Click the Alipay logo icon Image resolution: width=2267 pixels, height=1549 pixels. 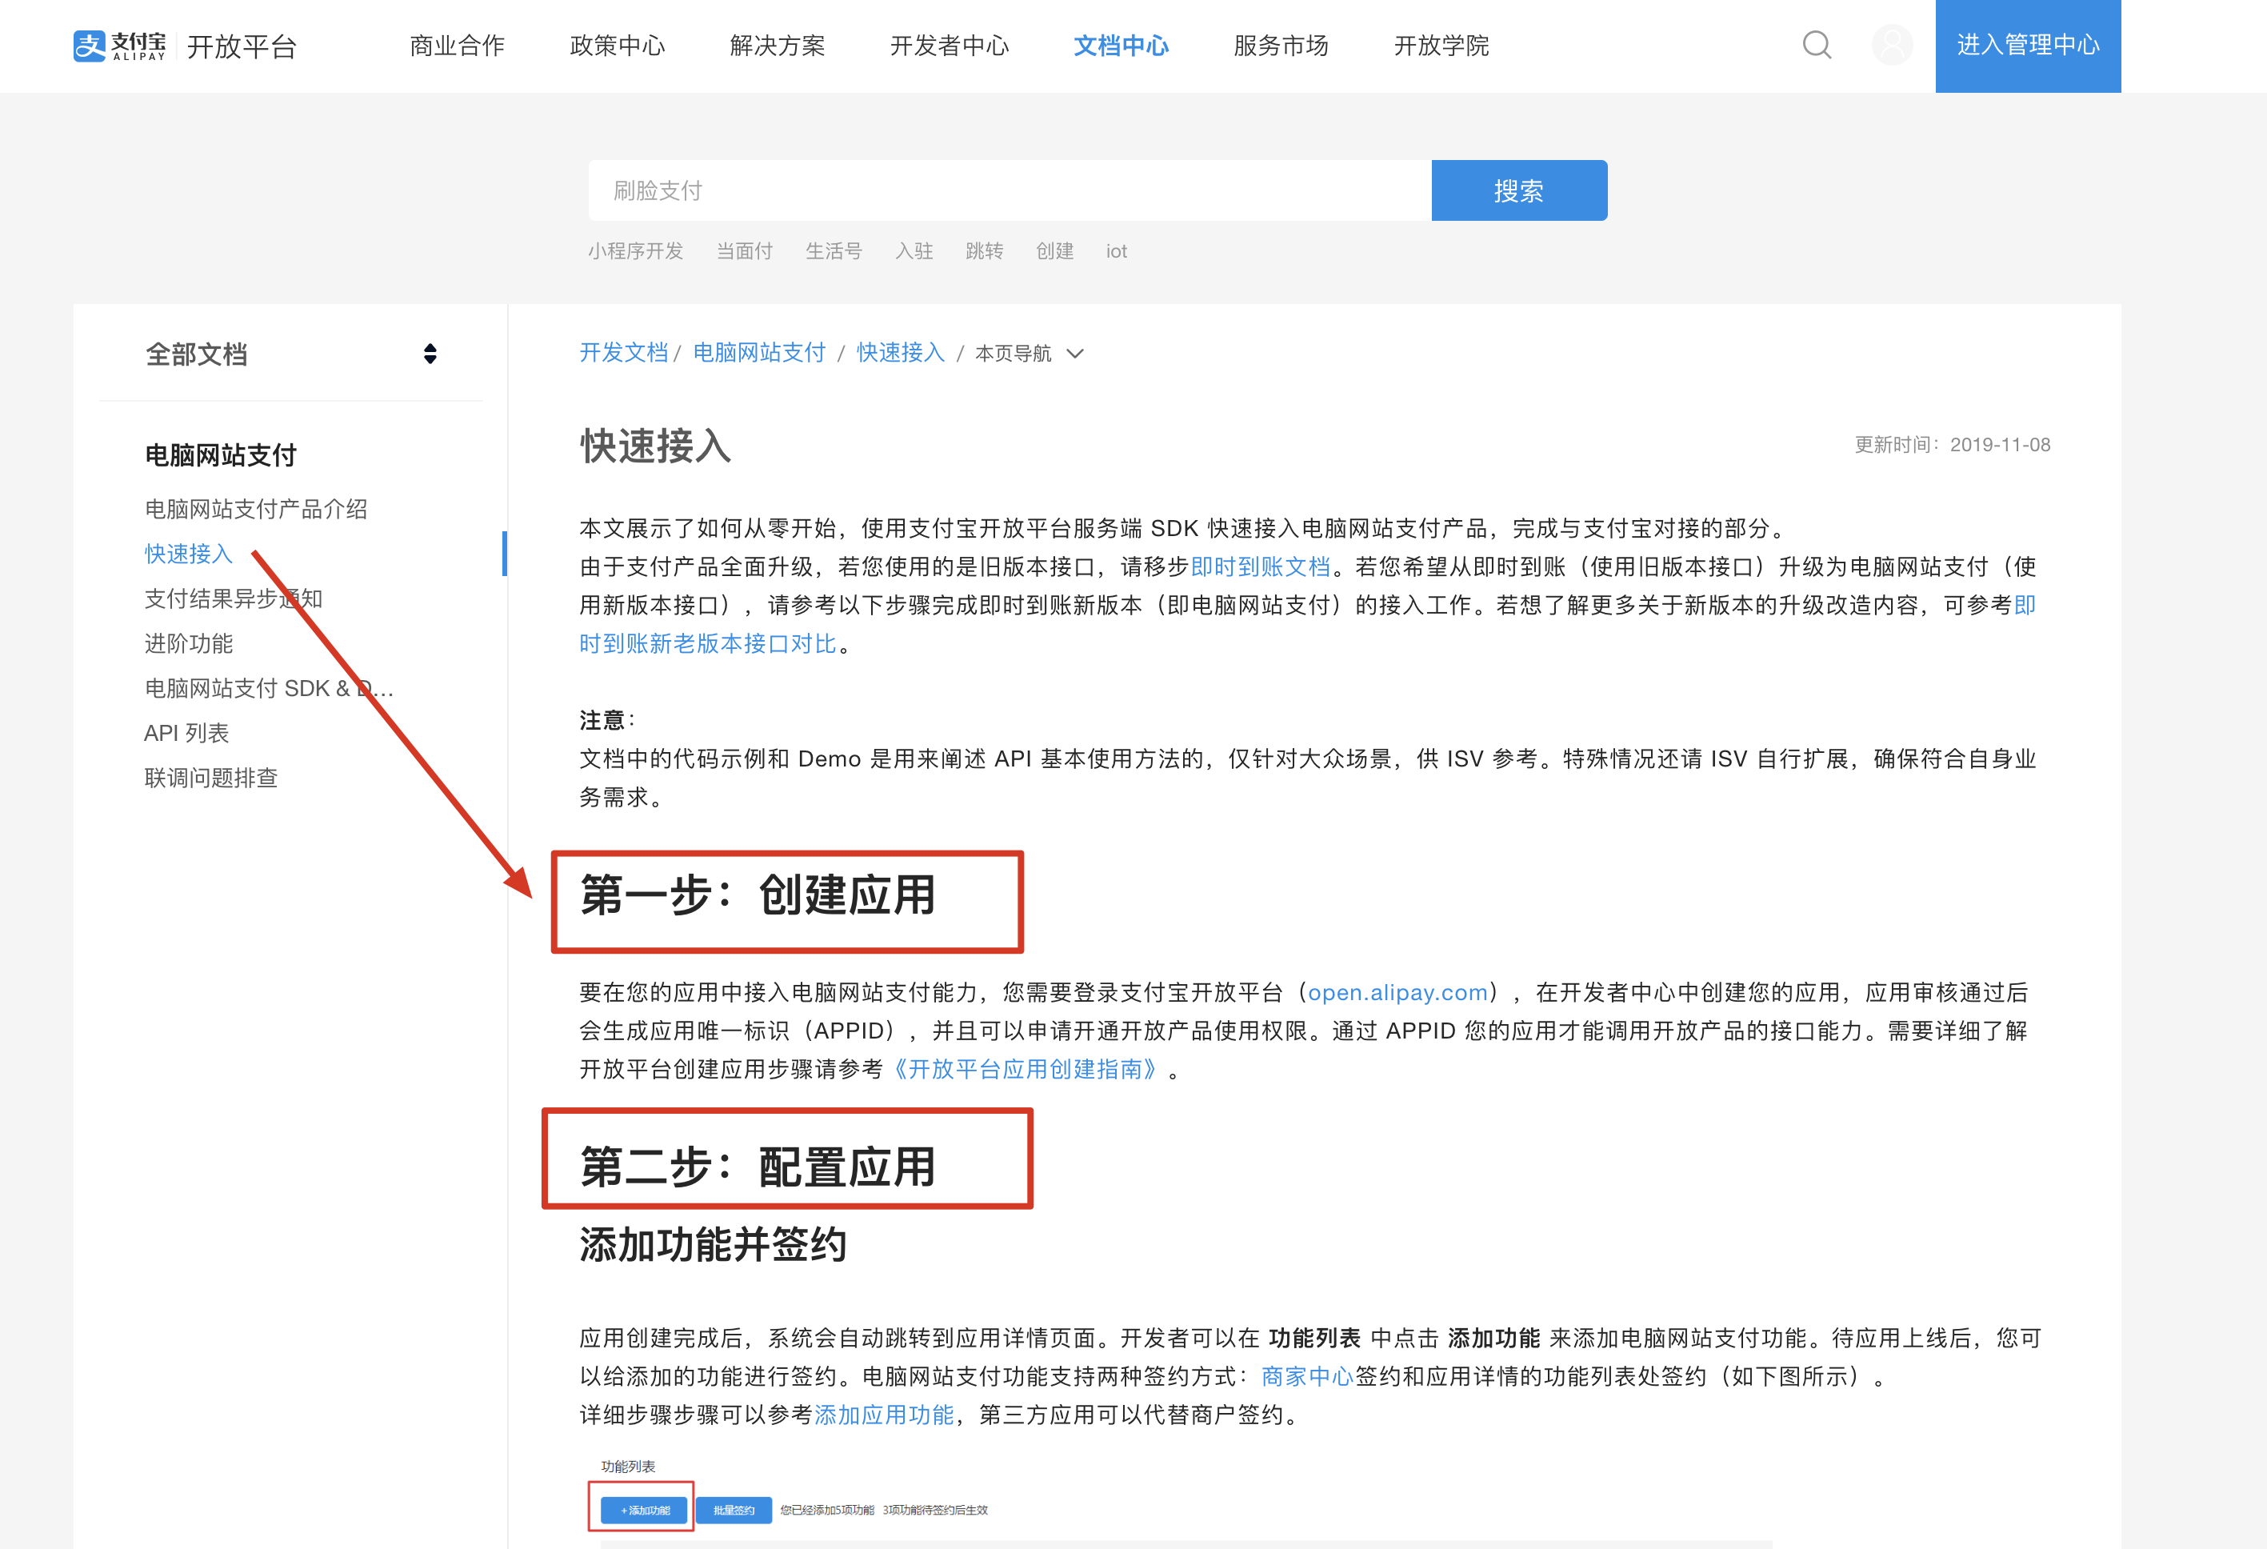[x=90, y=46]
